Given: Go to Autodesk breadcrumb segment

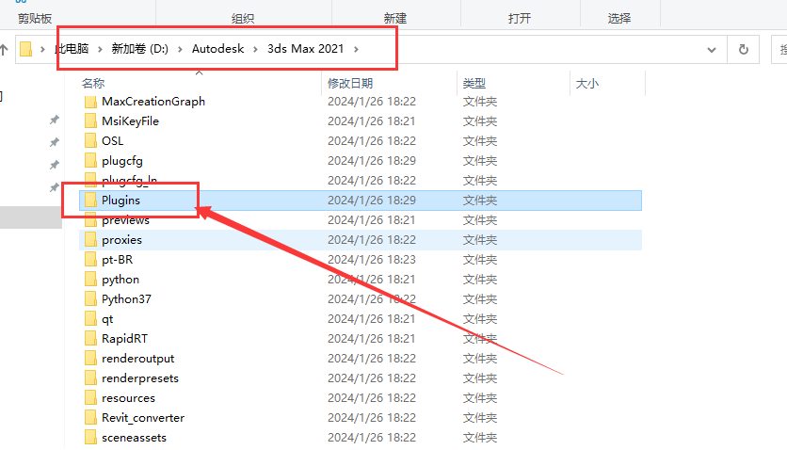Looking at the screenshot, I should (217, 49).
